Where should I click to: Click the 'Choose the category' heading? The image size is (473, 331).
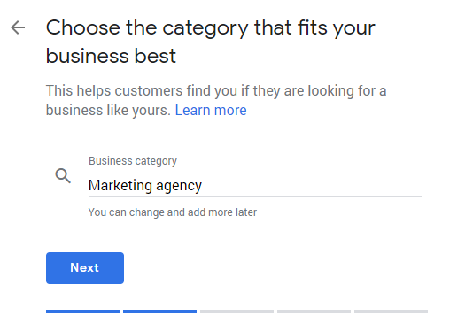coord(210,27)
